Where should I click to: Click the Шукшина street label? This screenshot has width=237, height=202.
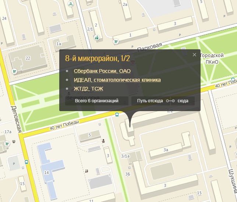(233, 181)
